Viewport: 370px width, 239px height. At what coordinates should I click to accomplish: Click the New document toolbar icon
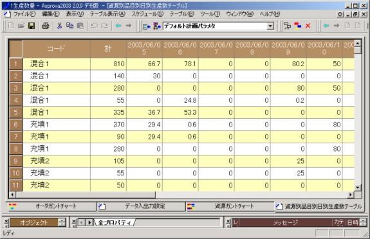[11, 26]
